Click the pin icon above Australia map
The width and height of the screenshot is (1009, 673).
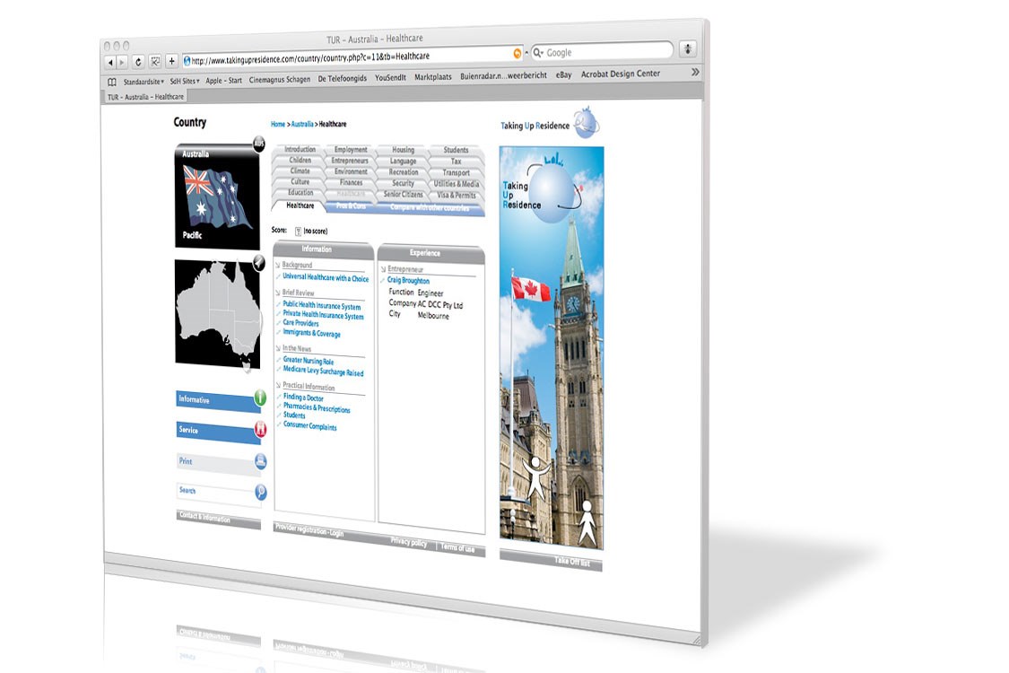tap(258, 262)
